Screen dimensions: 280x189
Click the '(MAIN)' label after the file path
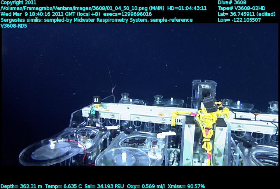157,9
